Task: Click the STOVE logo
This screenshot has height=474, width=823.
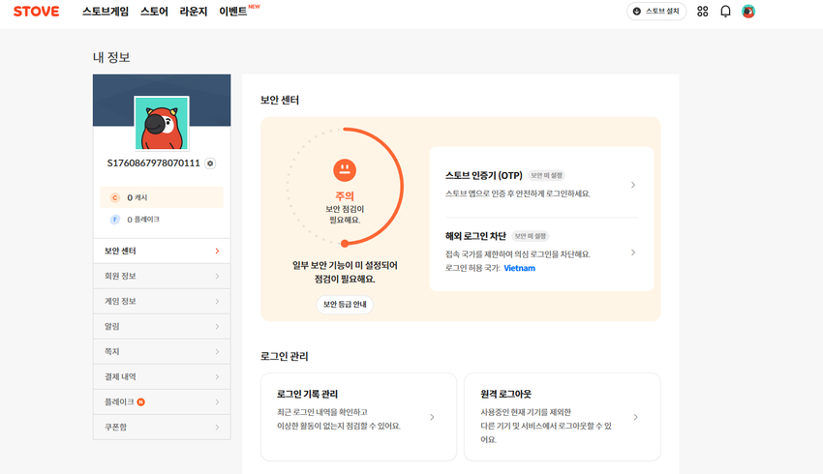Action: [36, 12]
